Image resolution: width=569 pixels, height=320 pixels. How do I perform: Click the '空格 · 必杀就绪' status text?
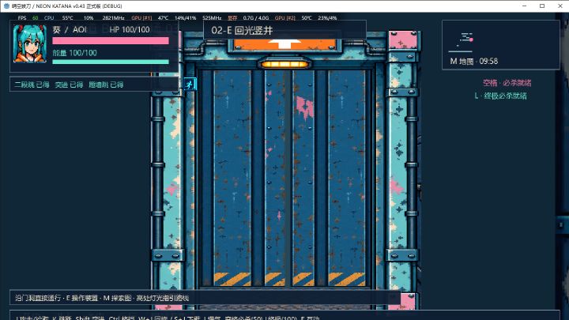pos(507,83)
